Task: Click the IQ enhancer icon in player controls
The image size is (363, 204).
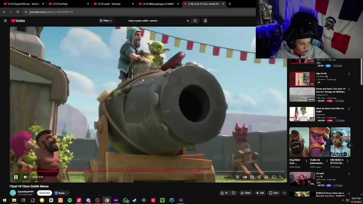Action: click(x=237, y=177)
